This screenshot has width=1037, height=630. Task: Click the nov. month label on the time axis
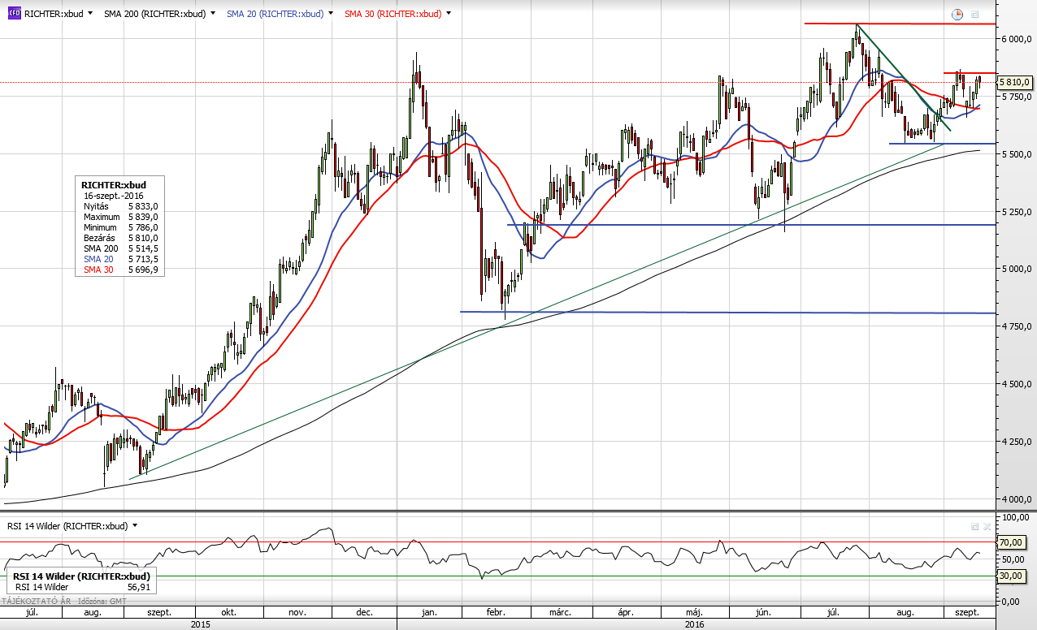pos(296,612)
